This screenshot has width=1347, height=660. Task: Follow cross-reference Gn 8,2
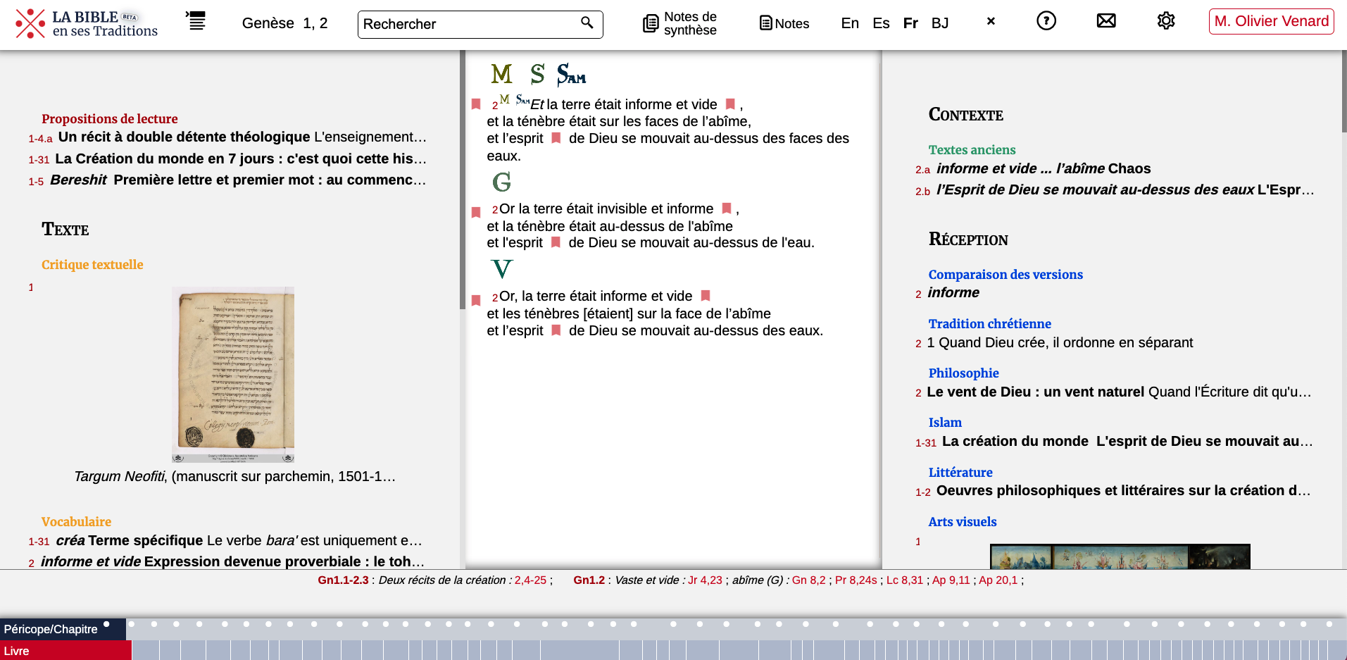[x=808, y=580]
